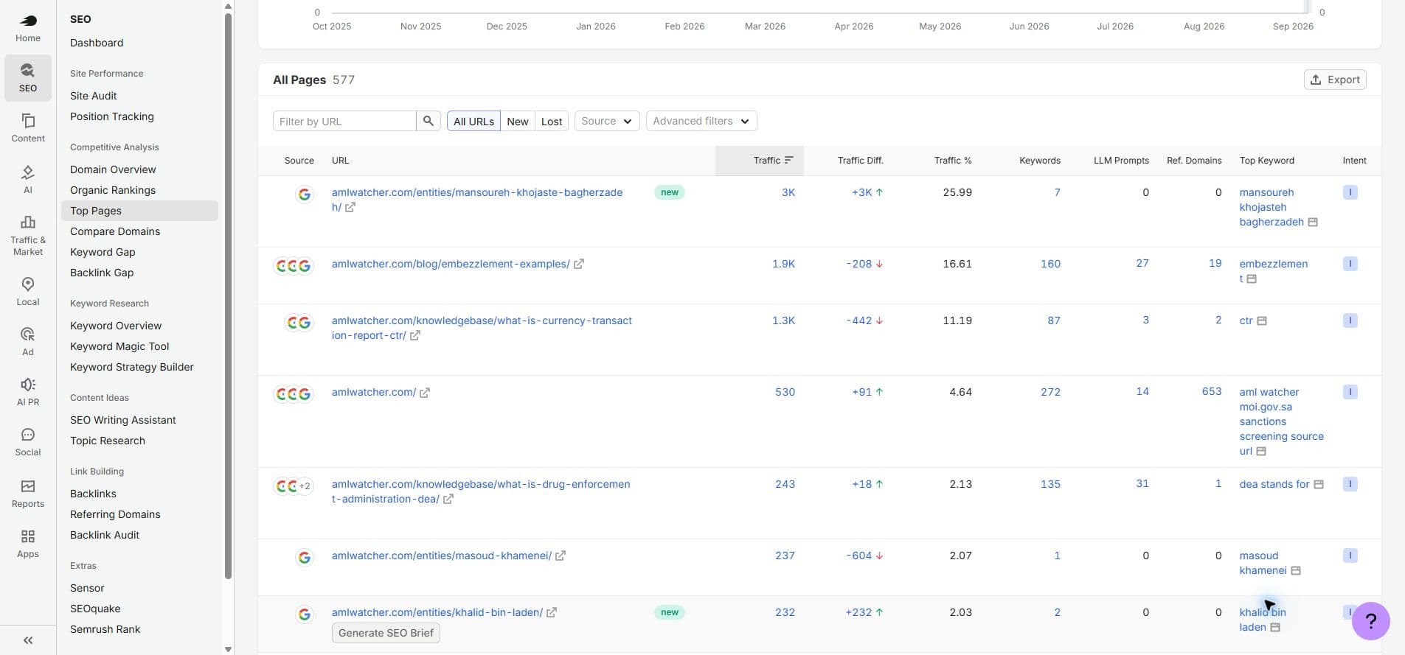
Task: Click the new badge in khalid-bin-laden row
Action: 670,612
